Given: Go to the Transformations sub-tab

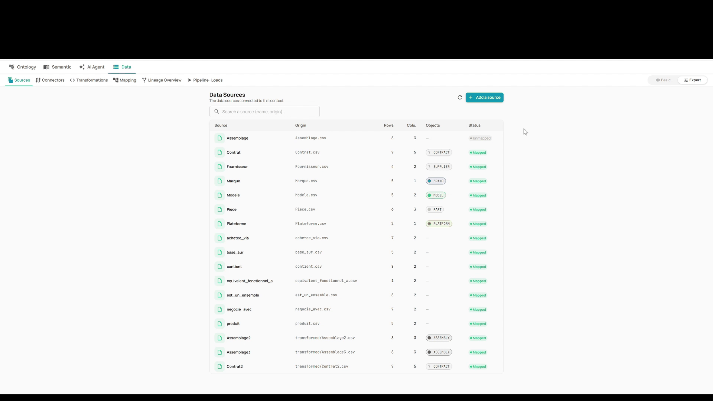Looking at the screenshot, I should (x=89, y=80).
